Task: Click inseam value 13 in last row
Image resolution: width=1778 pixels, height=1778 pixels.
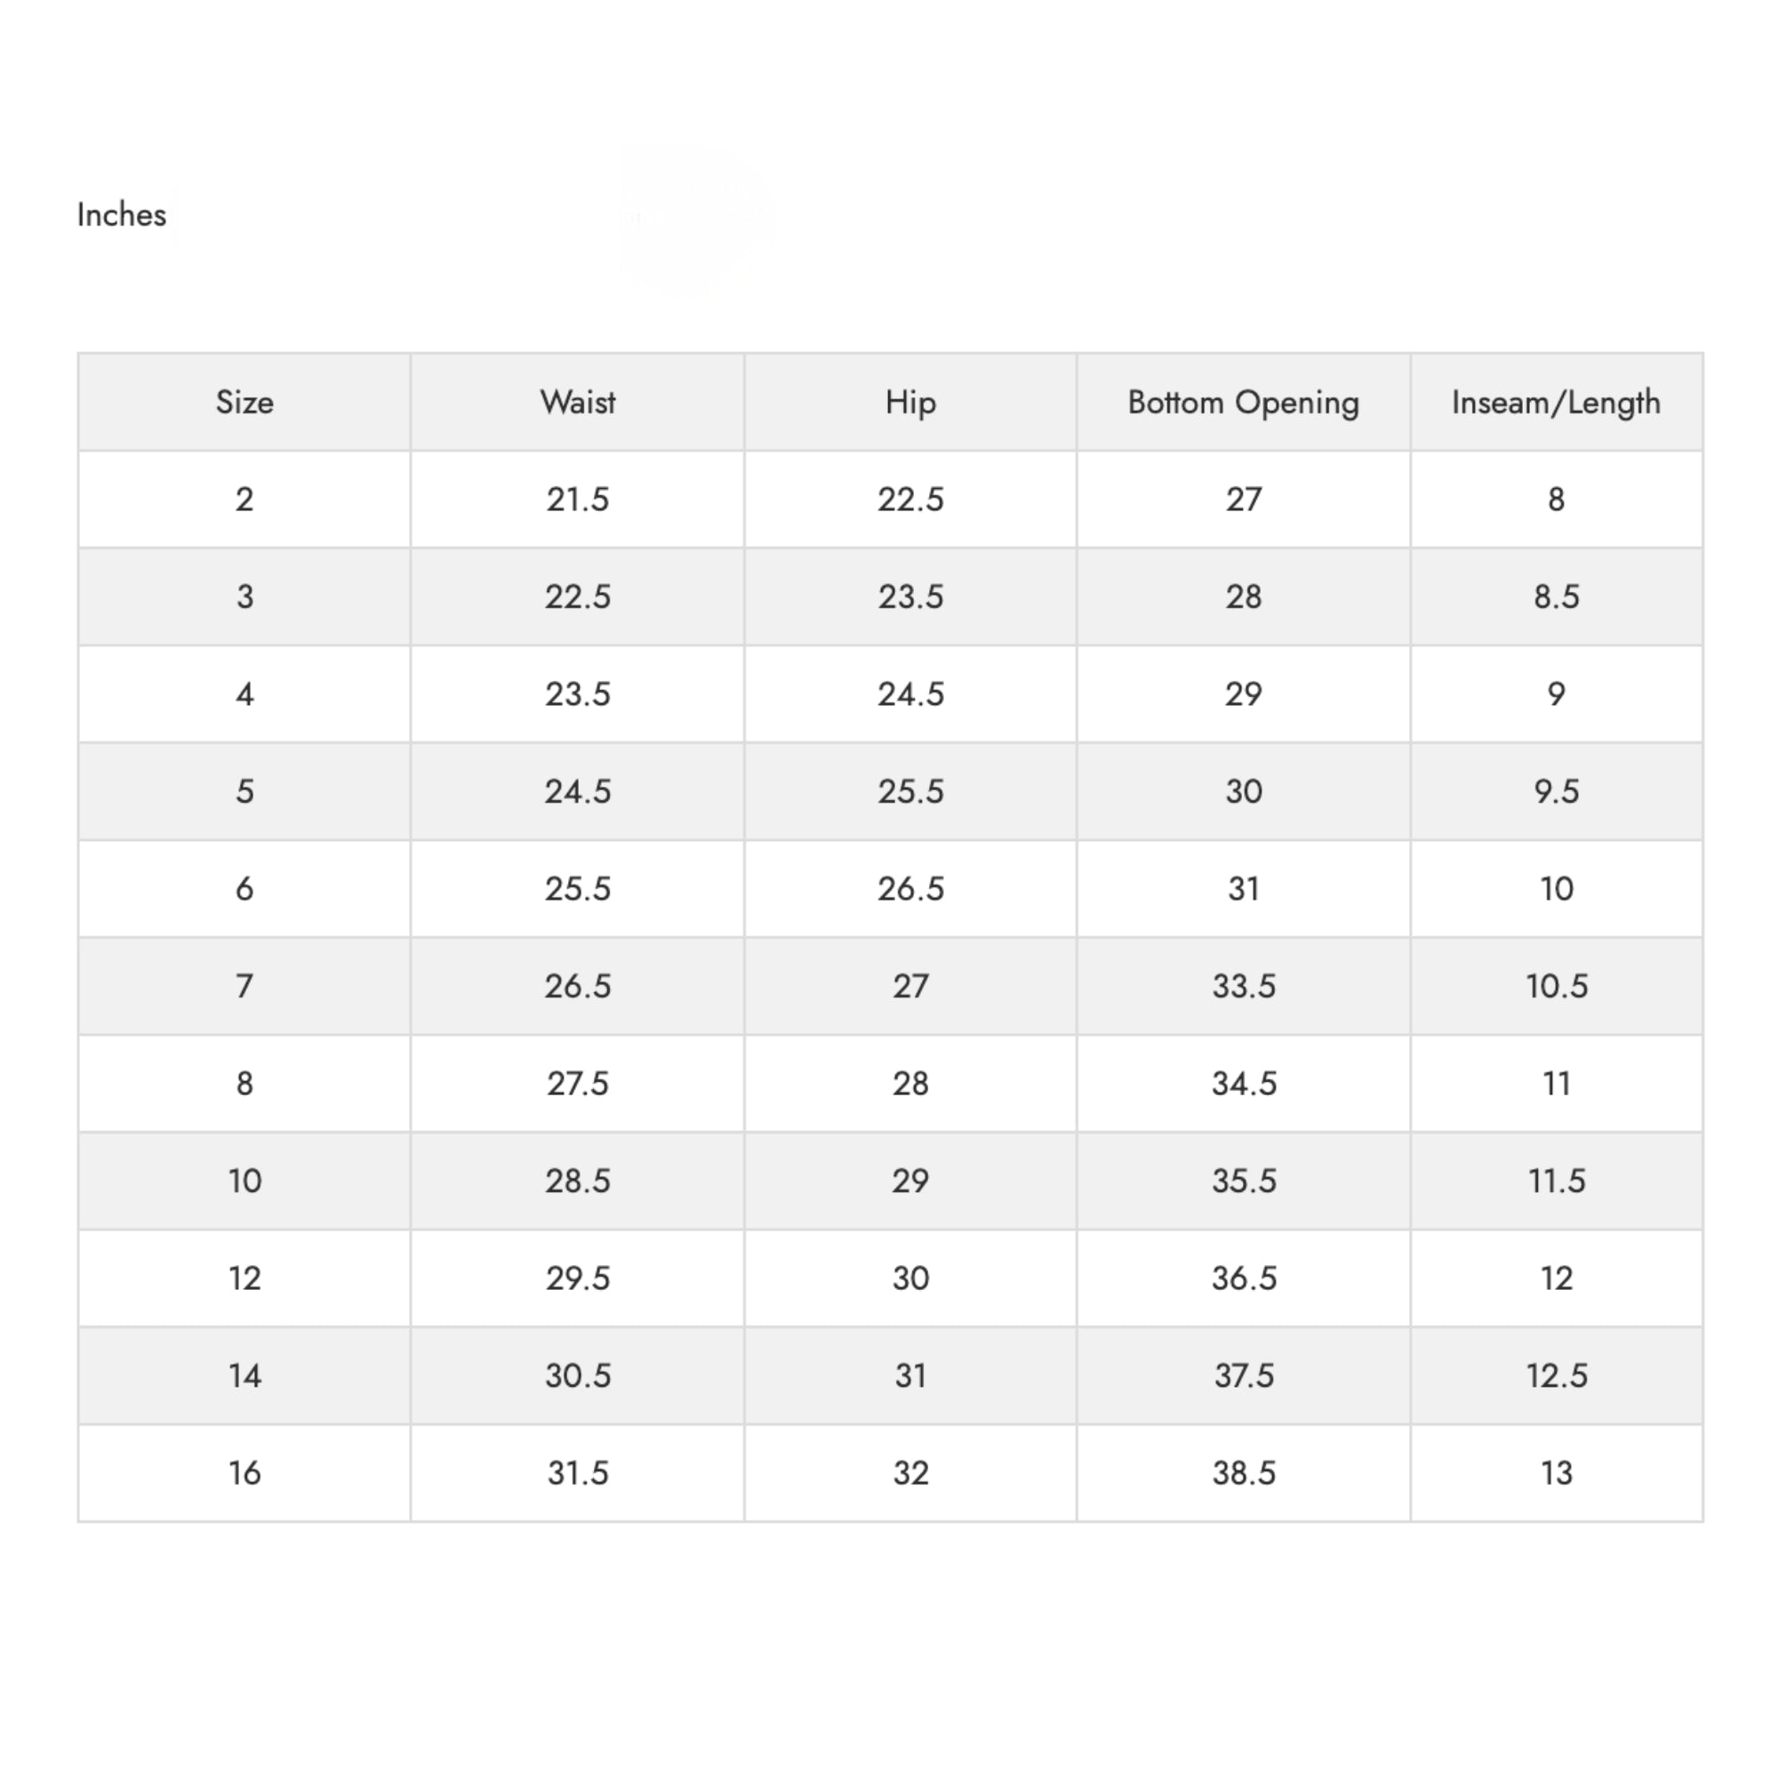Action: point(1558,1473)
